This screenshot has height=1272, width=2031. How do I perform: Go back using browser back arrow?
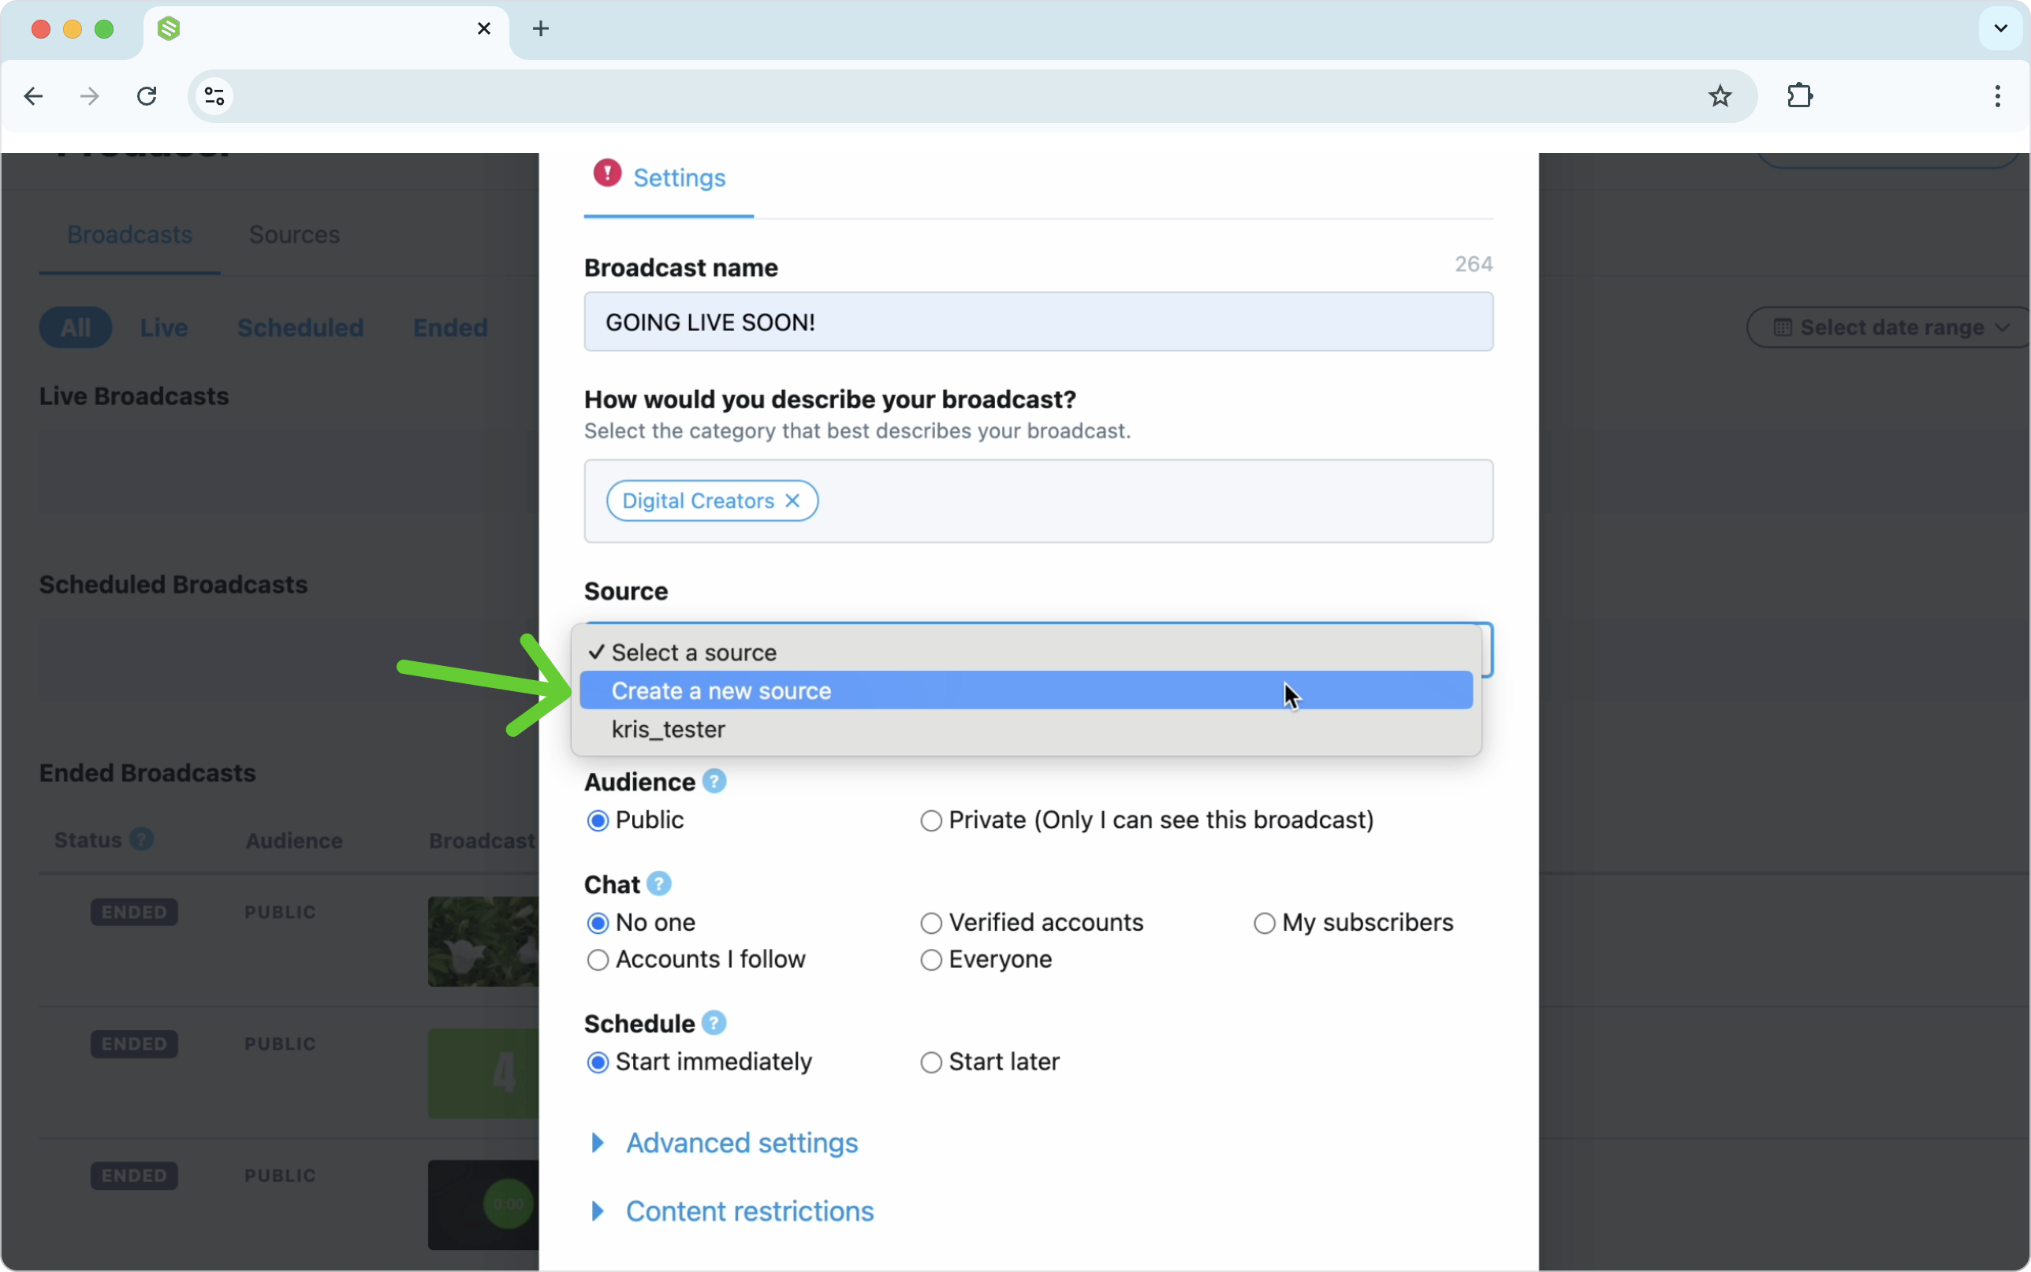(x=34, y=96)
